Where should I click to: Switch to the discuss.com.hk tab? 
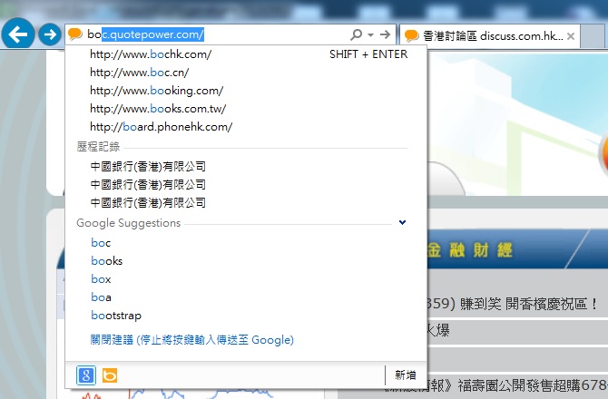click(x=489, y=36)
